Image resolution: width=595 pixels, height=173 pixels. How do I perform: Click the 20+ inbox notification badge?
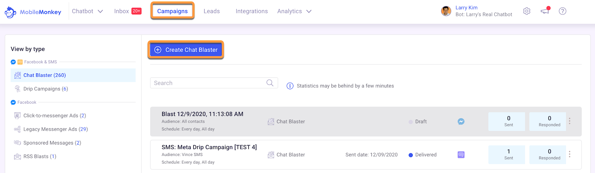tap(136, 11)
